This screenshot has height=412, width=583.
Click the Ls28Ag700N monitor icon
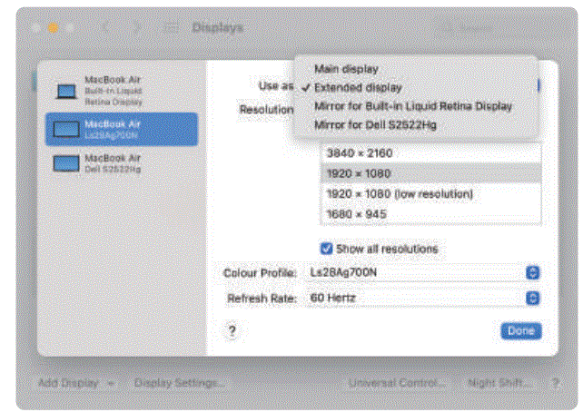(x=66, y=130)
